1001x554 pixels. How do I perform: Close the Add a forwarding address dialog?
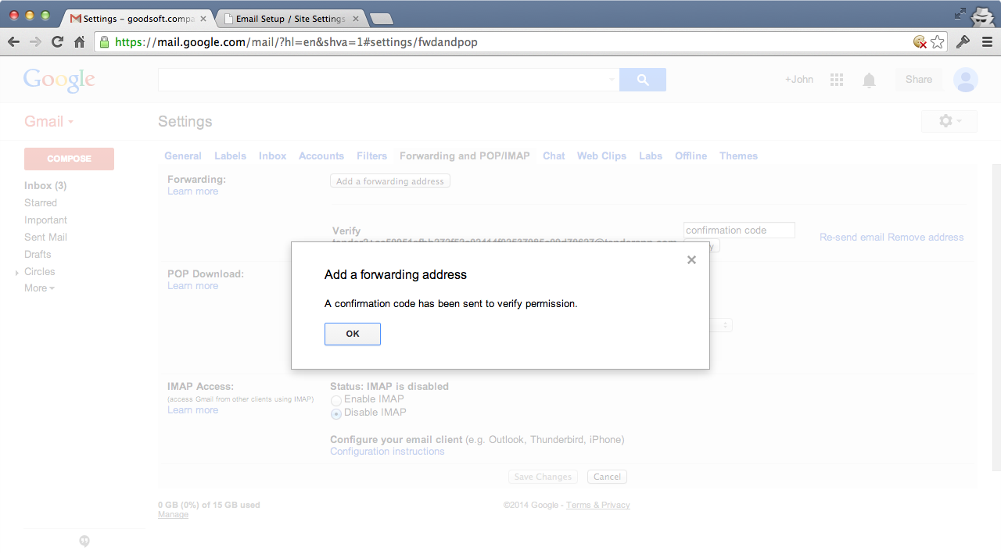point(691,260)
